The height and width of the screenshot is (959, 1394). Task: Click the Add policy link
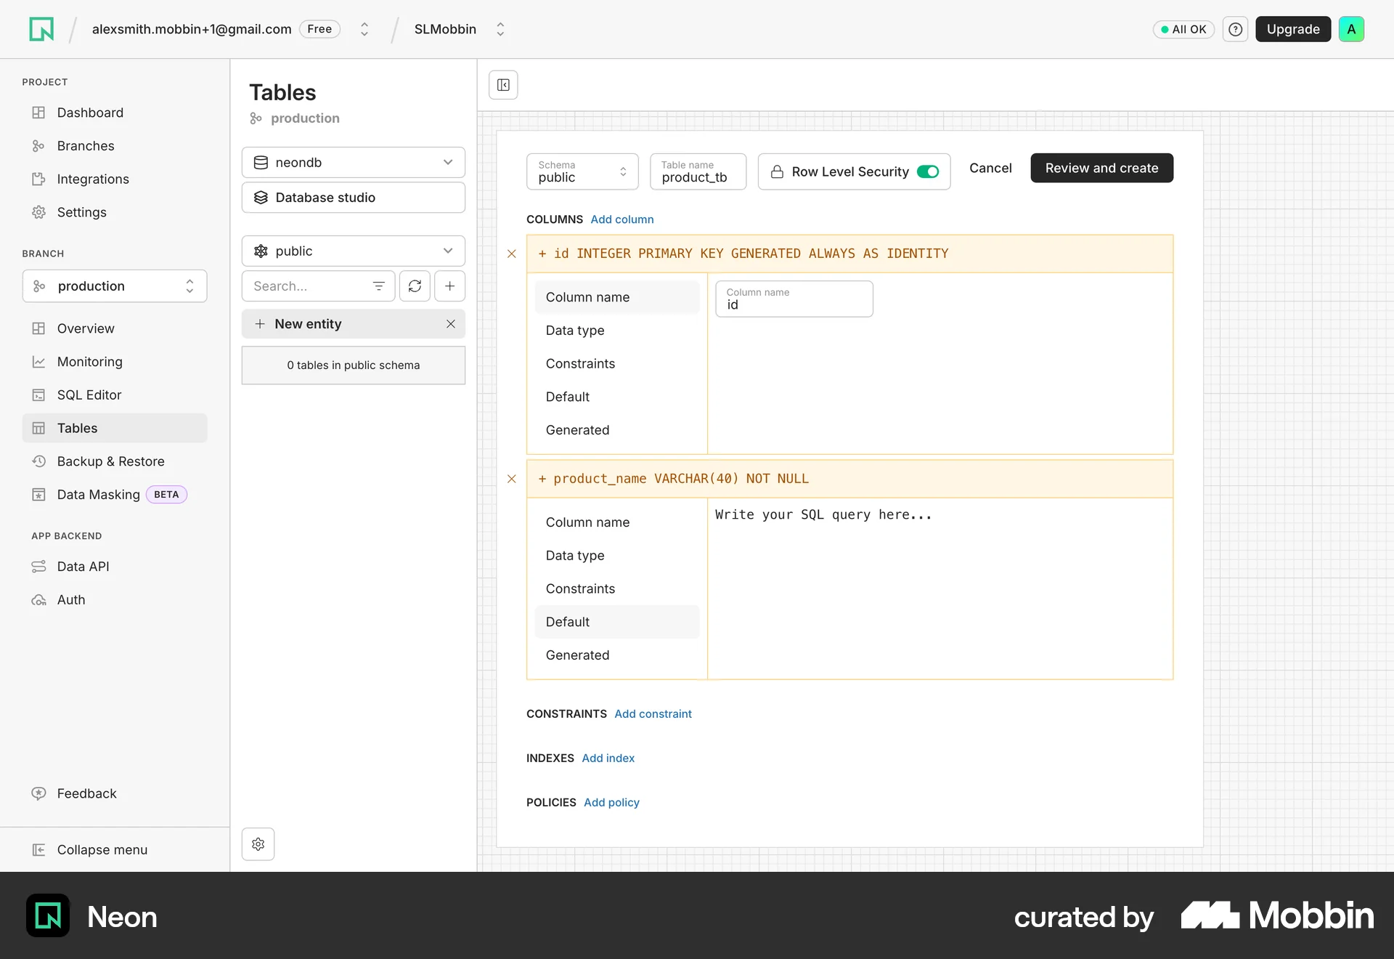coord(611,803)
